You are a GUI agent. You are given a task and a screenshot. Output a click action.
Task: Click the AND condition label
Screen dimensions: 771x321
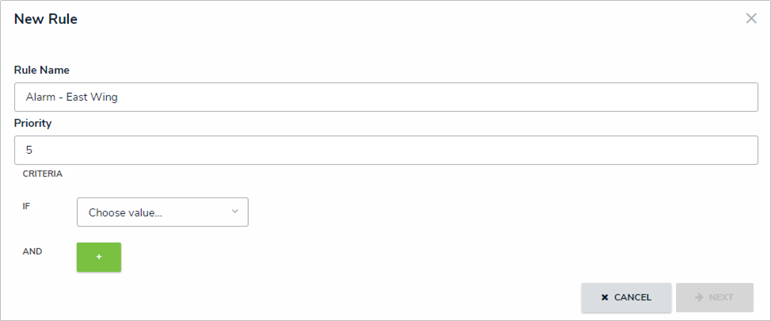click(32, 251)
